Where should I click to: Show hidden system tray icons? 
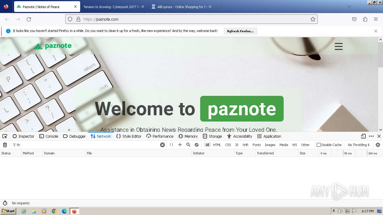pyautogui.click(x=334, y=211)
